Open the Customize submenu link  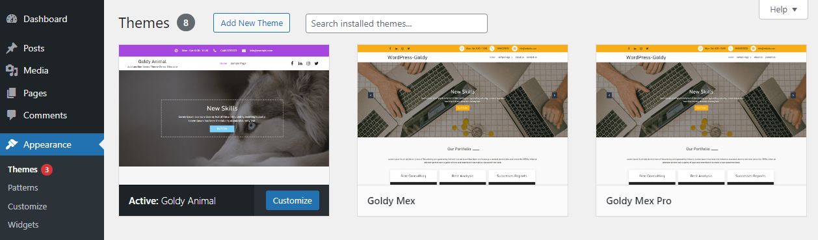click(27, 206)
